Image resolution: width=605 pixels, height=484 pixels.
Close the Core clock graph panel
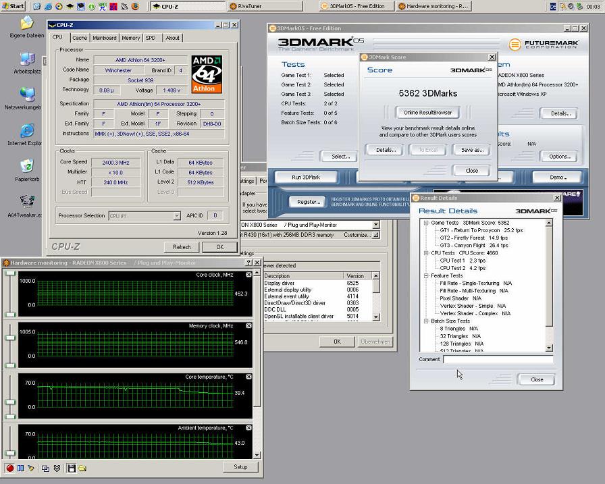[x=249, y=275]
